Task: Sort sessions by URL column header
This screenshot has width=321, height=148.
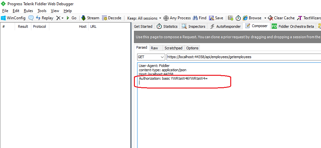Action: (109, 26)
